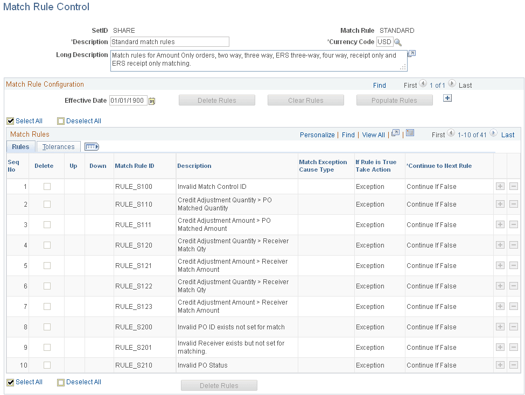Check Delete box for RULE_S201

[47, 347]
